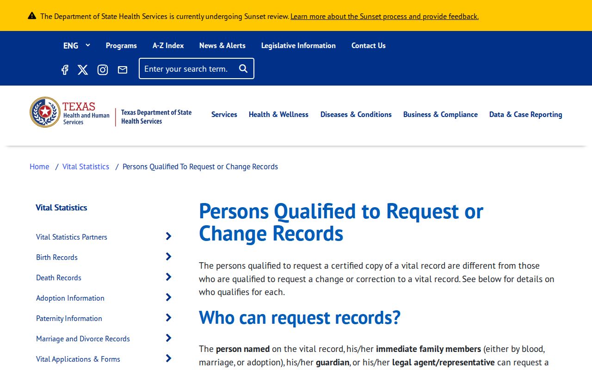The image size is (592, 370).
Task: Open the Diseases & Conditions menu
Action: pos(356,114)
